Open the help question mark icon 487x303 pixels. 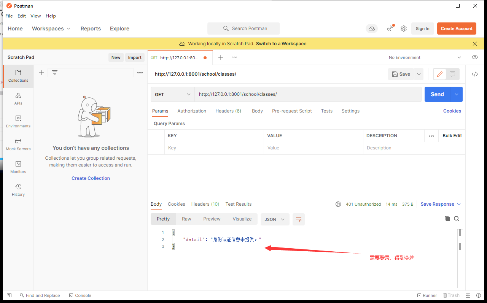pos(479,295)
